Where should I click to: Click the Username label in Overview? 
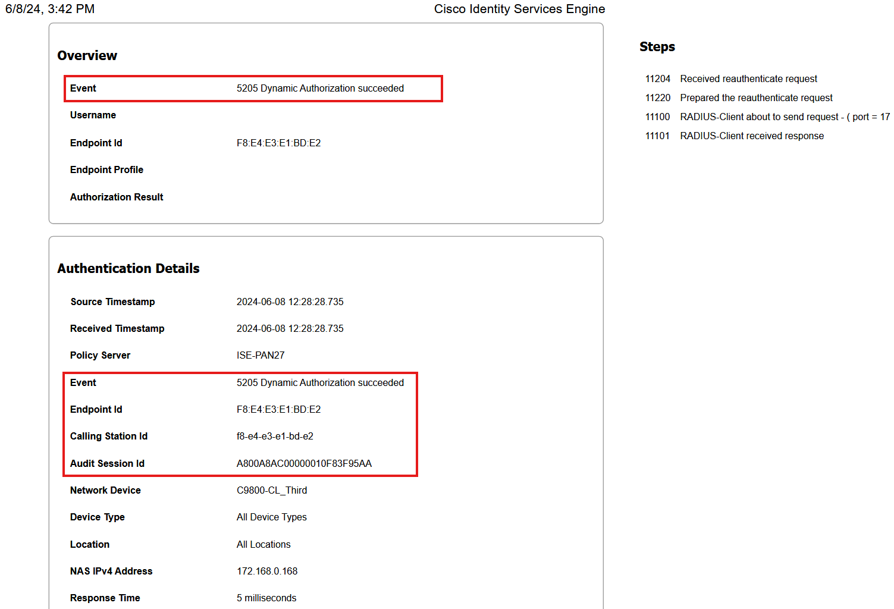click(x=93, y=115)
